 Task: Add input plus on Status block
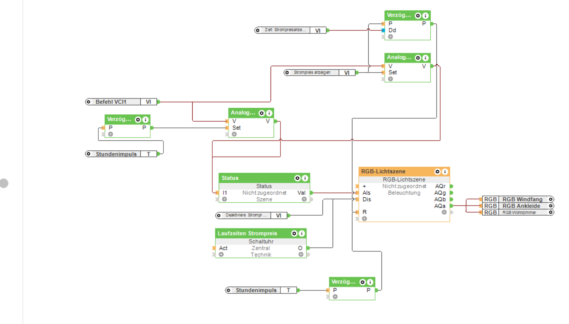224,199
